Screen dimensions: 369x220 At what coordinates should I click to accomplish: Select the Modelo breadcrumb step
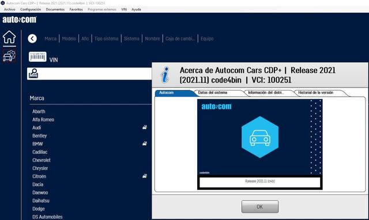(x=69, y=39)
